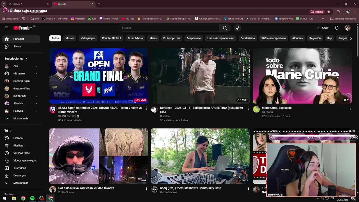Select the Drum & bass filter chip
Image resolution: width=359 pixels, height=202 pixels.
135,38
